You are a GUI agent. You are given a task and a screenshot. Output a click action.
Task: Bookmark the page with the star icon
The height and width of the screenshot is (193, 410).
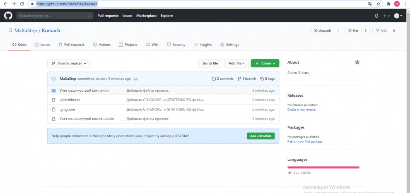tap(378, 4)
